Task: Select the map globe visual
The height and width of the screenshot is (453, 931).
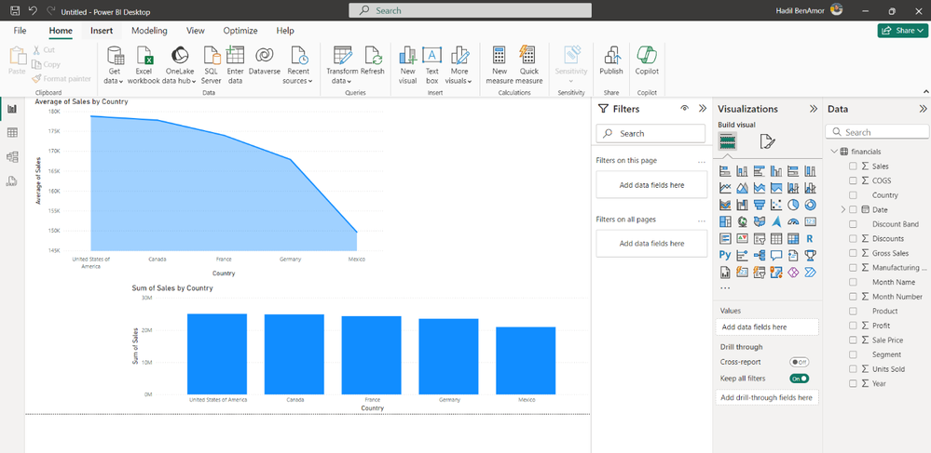Action: [x=742, y=221]
